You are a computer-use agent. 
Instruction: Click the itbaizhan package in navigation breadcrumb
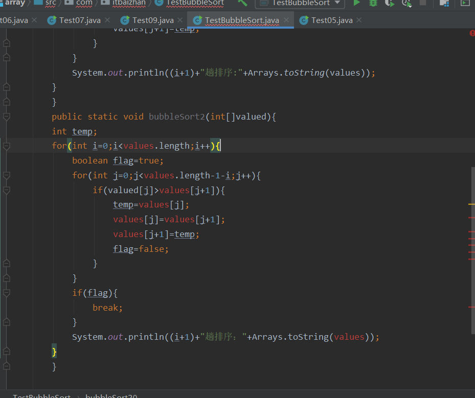129,3
